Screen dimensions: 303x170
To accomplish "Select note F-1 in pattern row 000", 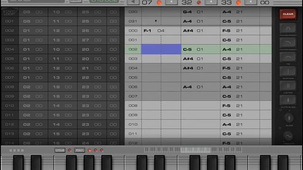I will point(147,31).
